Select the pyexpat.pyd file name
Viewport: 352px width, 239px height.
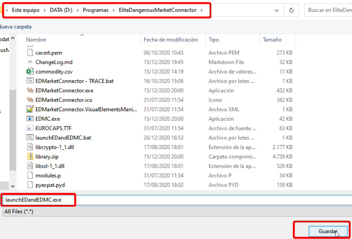pos(50,185)
